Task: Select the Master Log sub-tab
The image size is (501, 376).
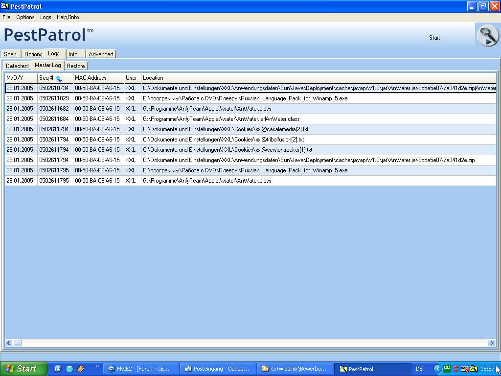Action: (x=47, y=65)
